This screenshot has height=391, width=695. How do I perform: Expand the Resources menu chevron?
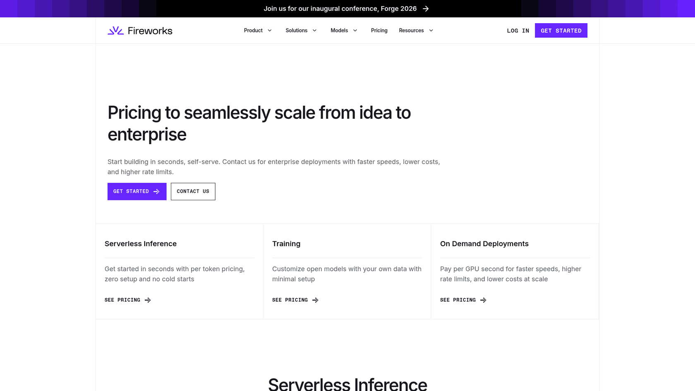click(x=431, y=31)
